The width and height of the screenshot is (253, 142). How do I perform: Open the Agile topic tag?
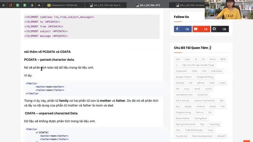coord(187,59)
